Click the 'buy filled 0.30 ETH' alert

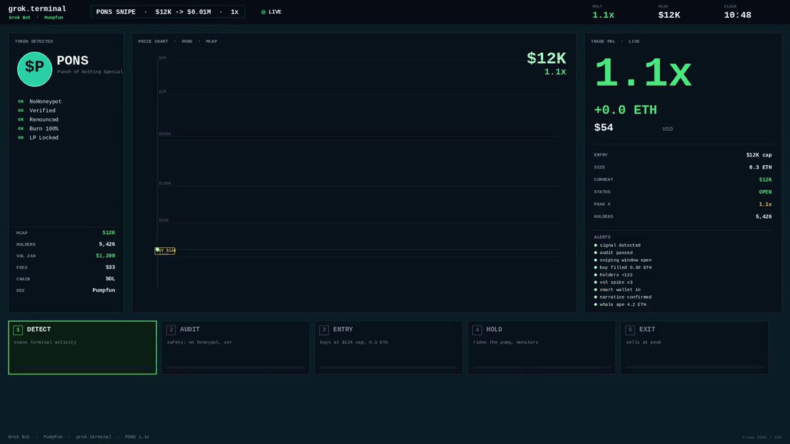623,268
